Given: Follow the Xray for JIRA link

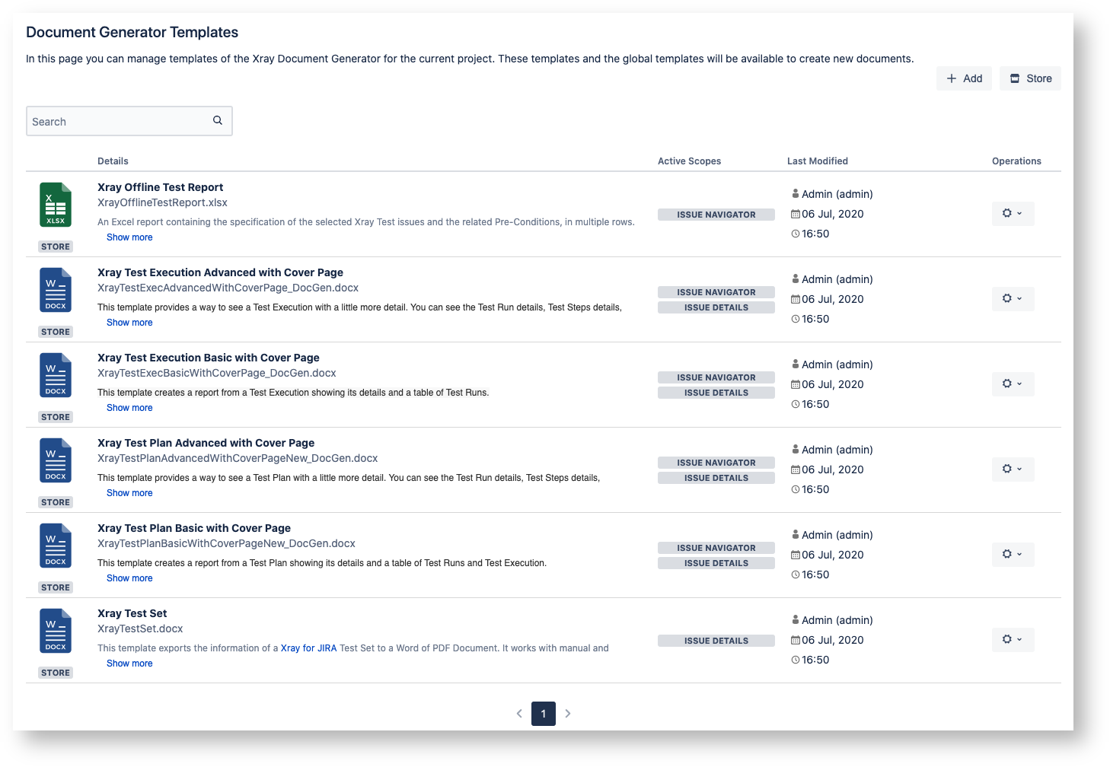Looking at the screenshot, I should pyautogui.click(x=308, y=648).
